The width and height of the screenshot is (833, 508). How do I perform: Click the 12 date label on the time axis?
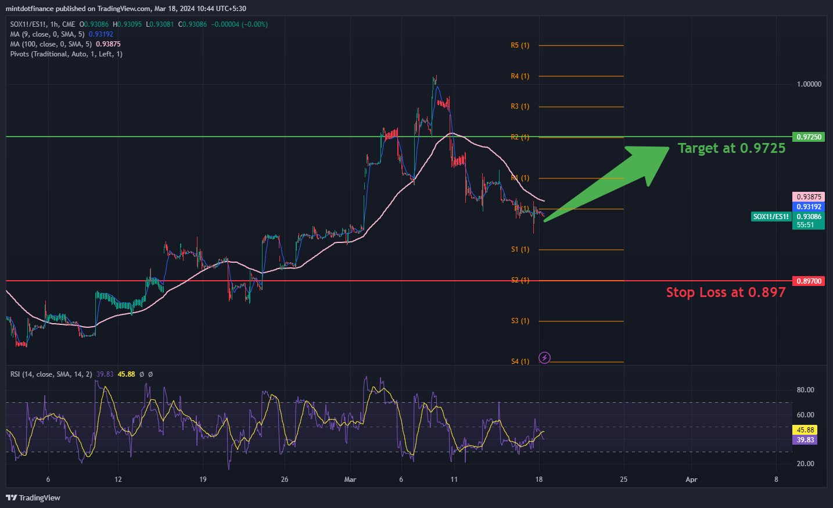click(x=118, y=480)
